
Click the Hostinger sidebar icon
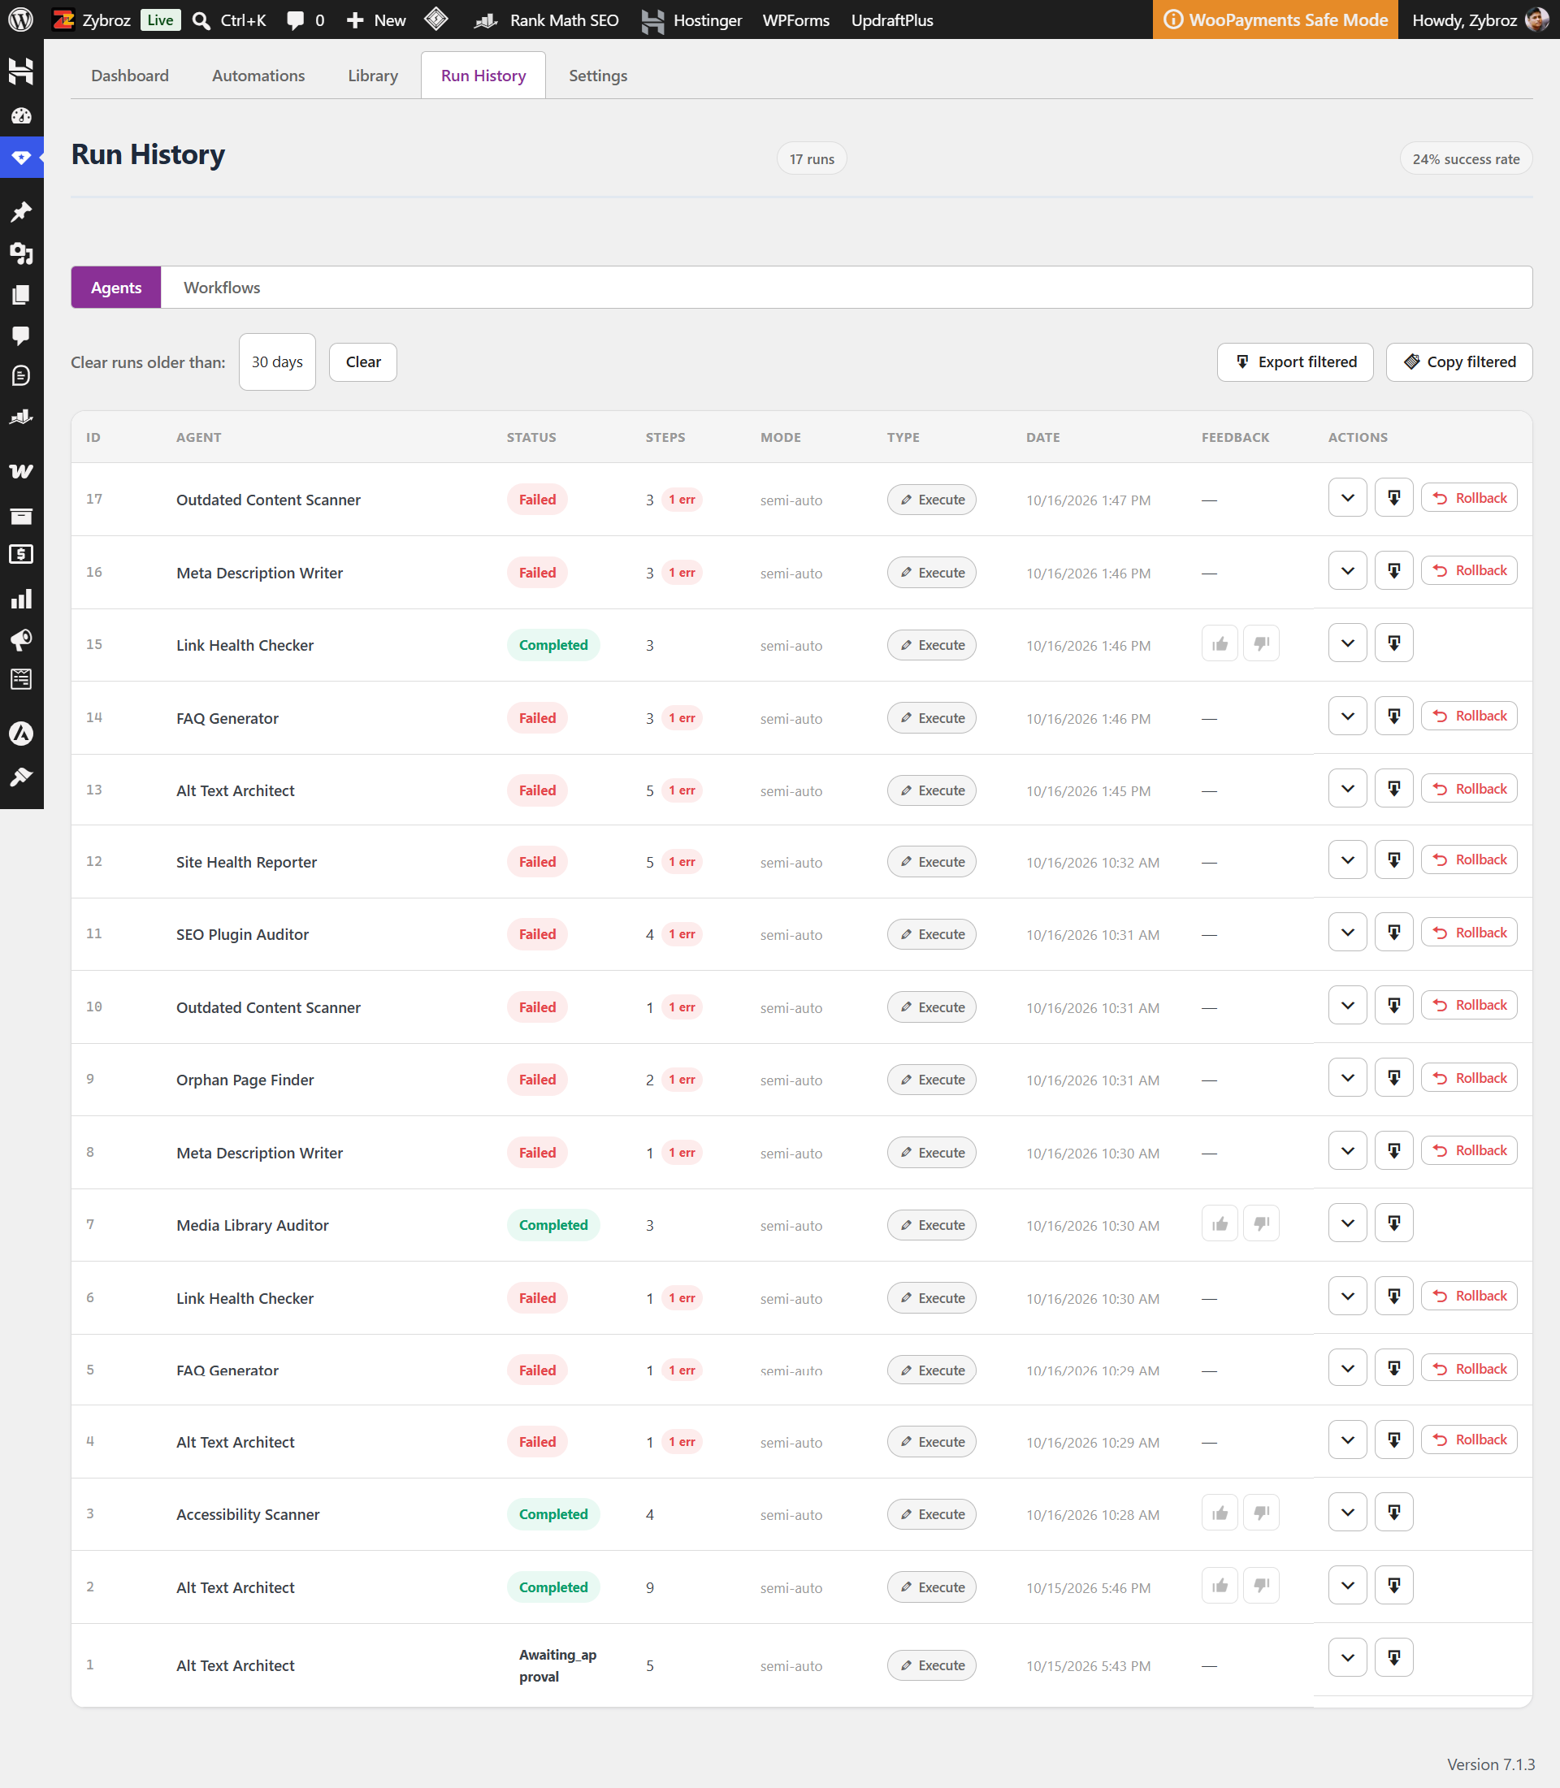pyautogui.click(x=21, y=71)
